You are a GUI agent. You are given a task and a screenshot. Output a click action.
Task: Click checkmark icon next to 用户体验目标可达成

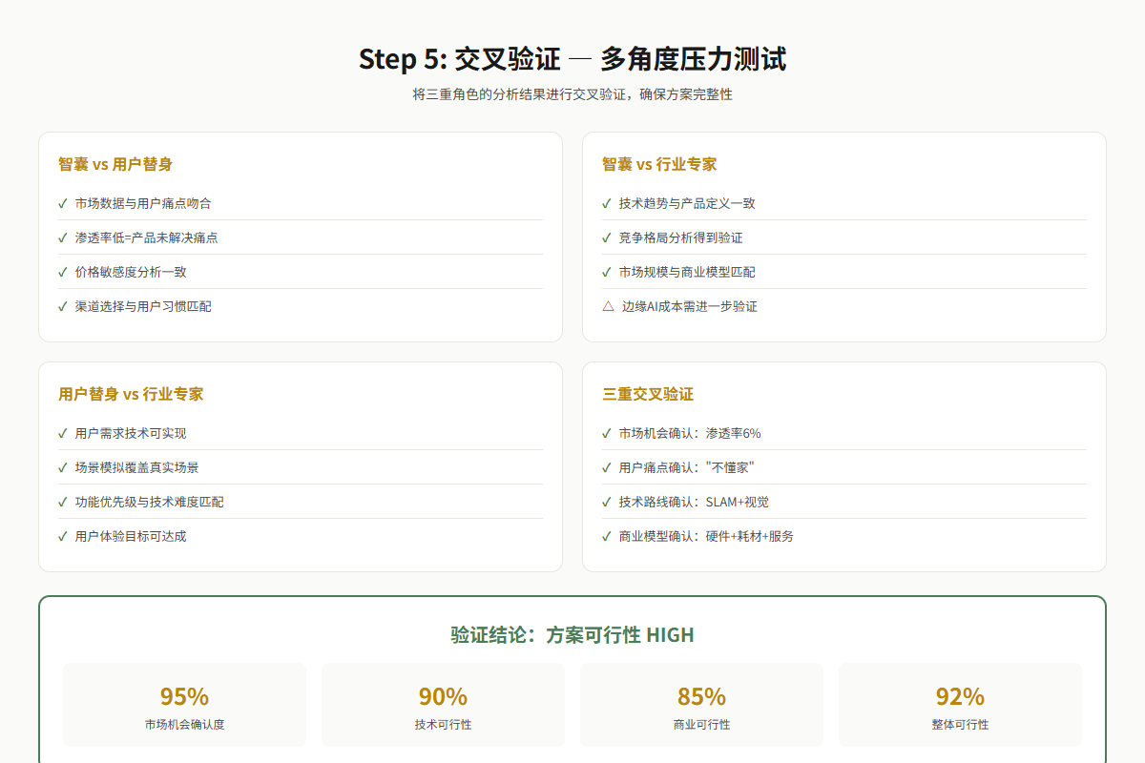(x=63, y=536)
